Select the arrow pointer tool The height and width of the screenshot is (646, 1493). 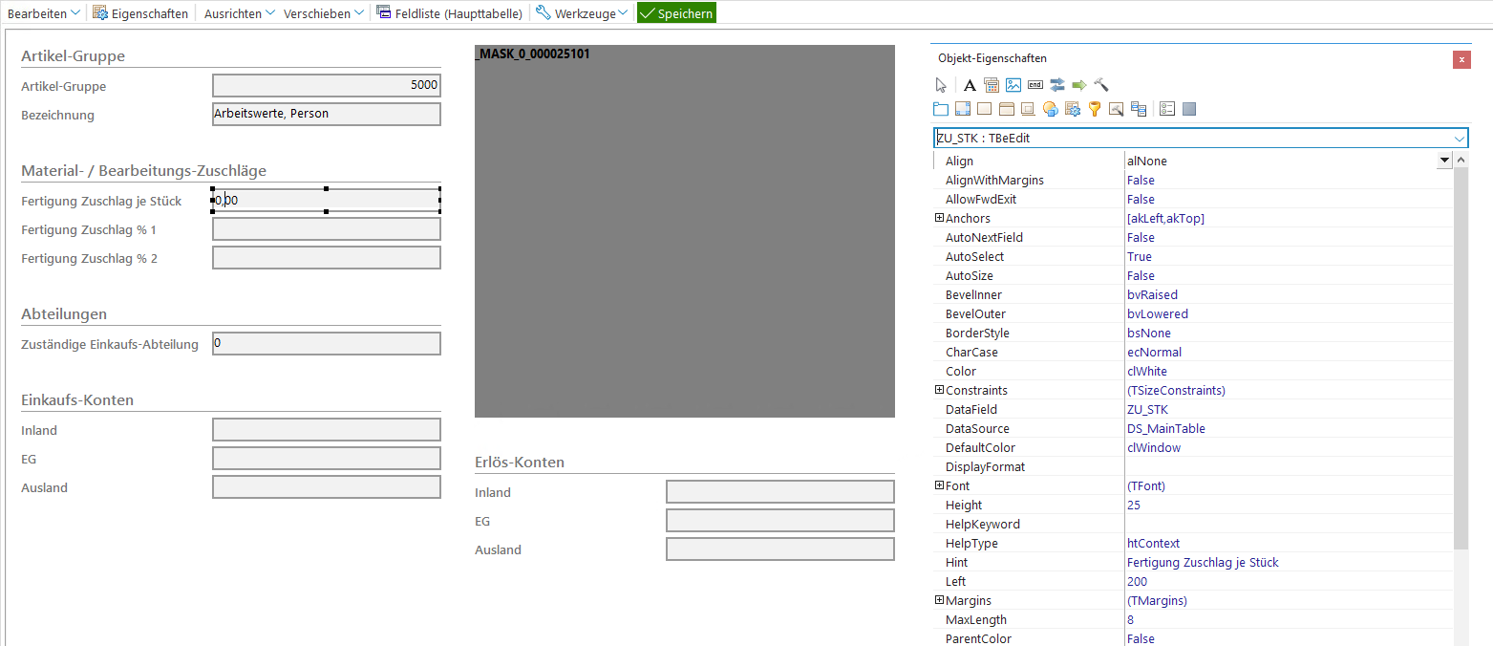coord(941,85)
